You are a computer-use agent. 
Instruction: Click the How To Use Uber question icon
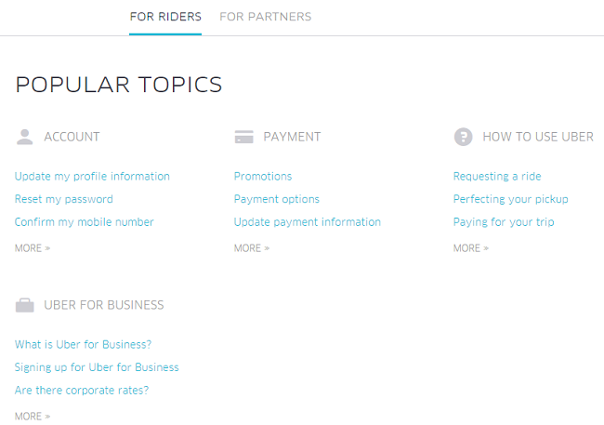coord(463,137)
